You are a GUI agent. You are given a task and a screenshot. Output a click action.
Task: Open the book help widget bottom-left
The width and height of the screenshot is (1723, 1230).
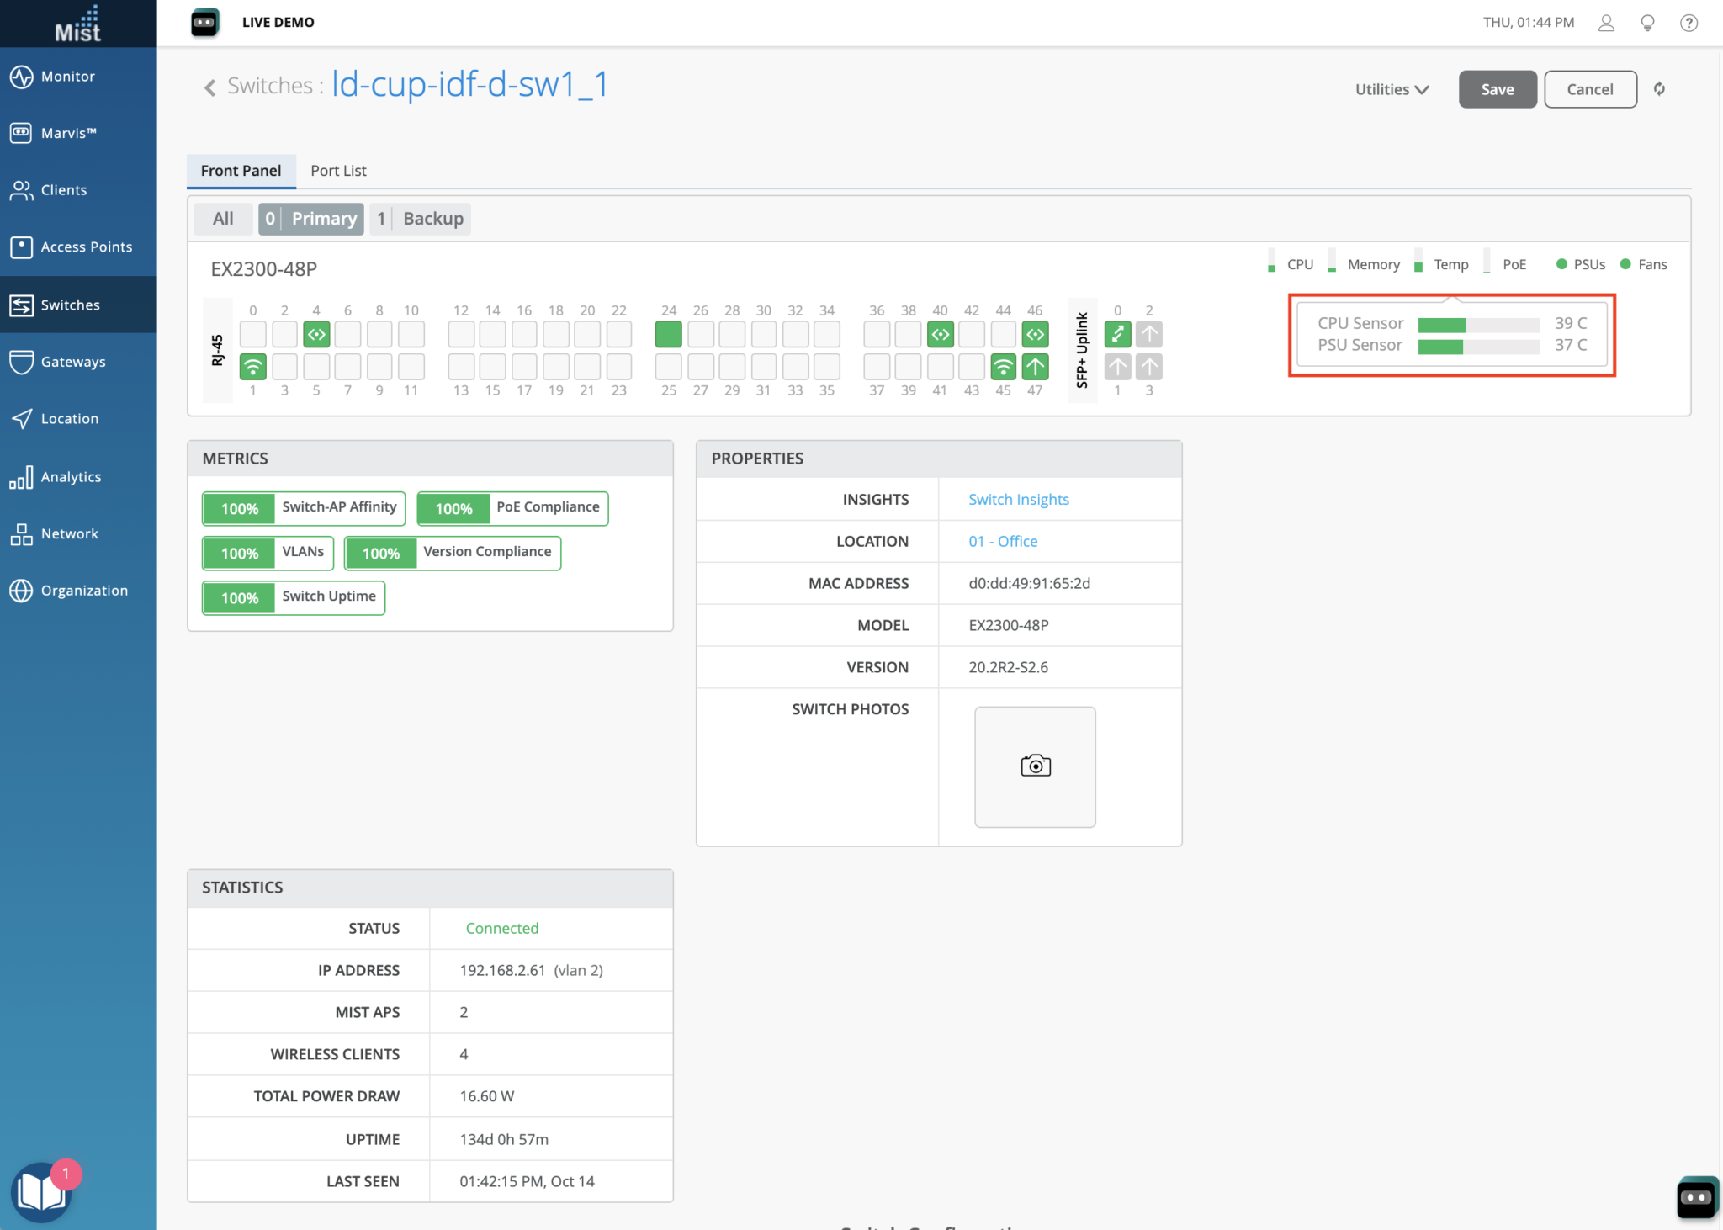click(x=40, y=1191)
